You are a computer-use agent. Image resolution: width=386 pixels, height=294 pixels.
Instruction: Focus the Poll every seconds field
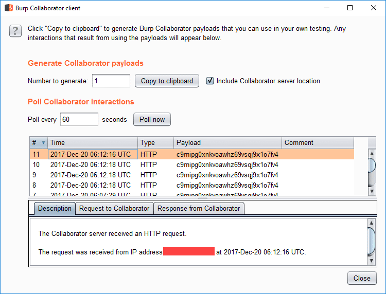[x=79, y=119]
